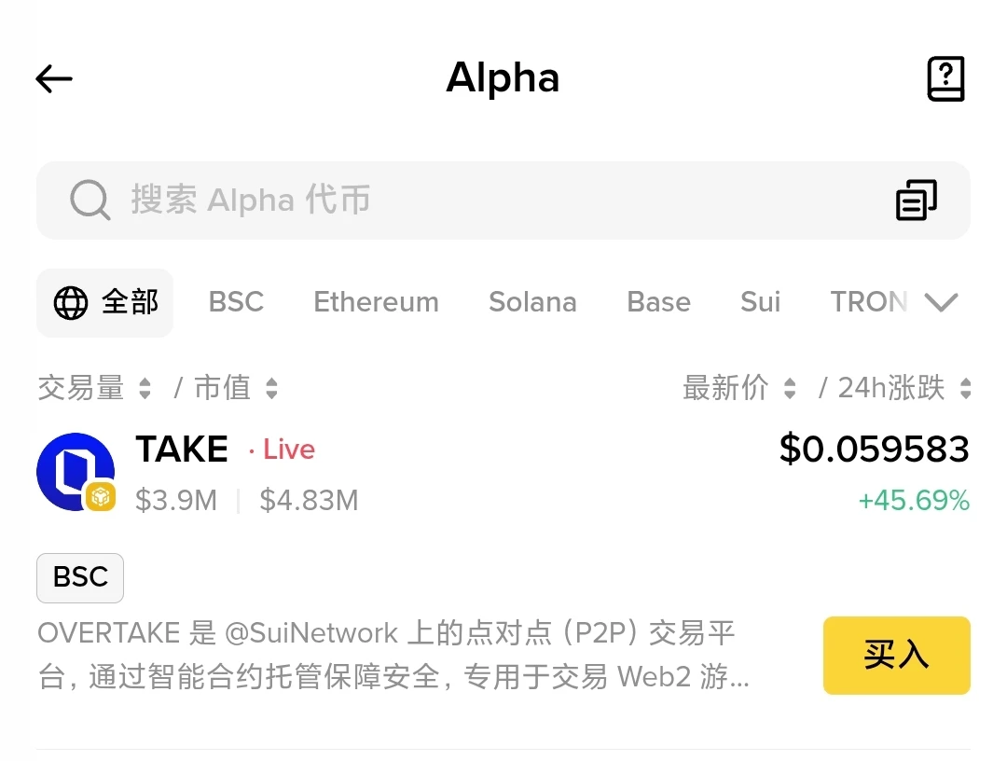Select the Base chain filter
The height and width of the screenshot is (761, 1007).
coord(658,301)
